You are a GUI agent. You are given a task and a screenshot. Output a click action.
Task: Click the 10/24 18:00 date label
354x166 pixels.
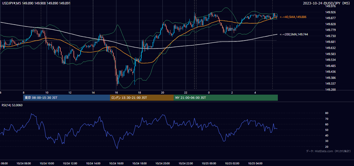[140, 163]
